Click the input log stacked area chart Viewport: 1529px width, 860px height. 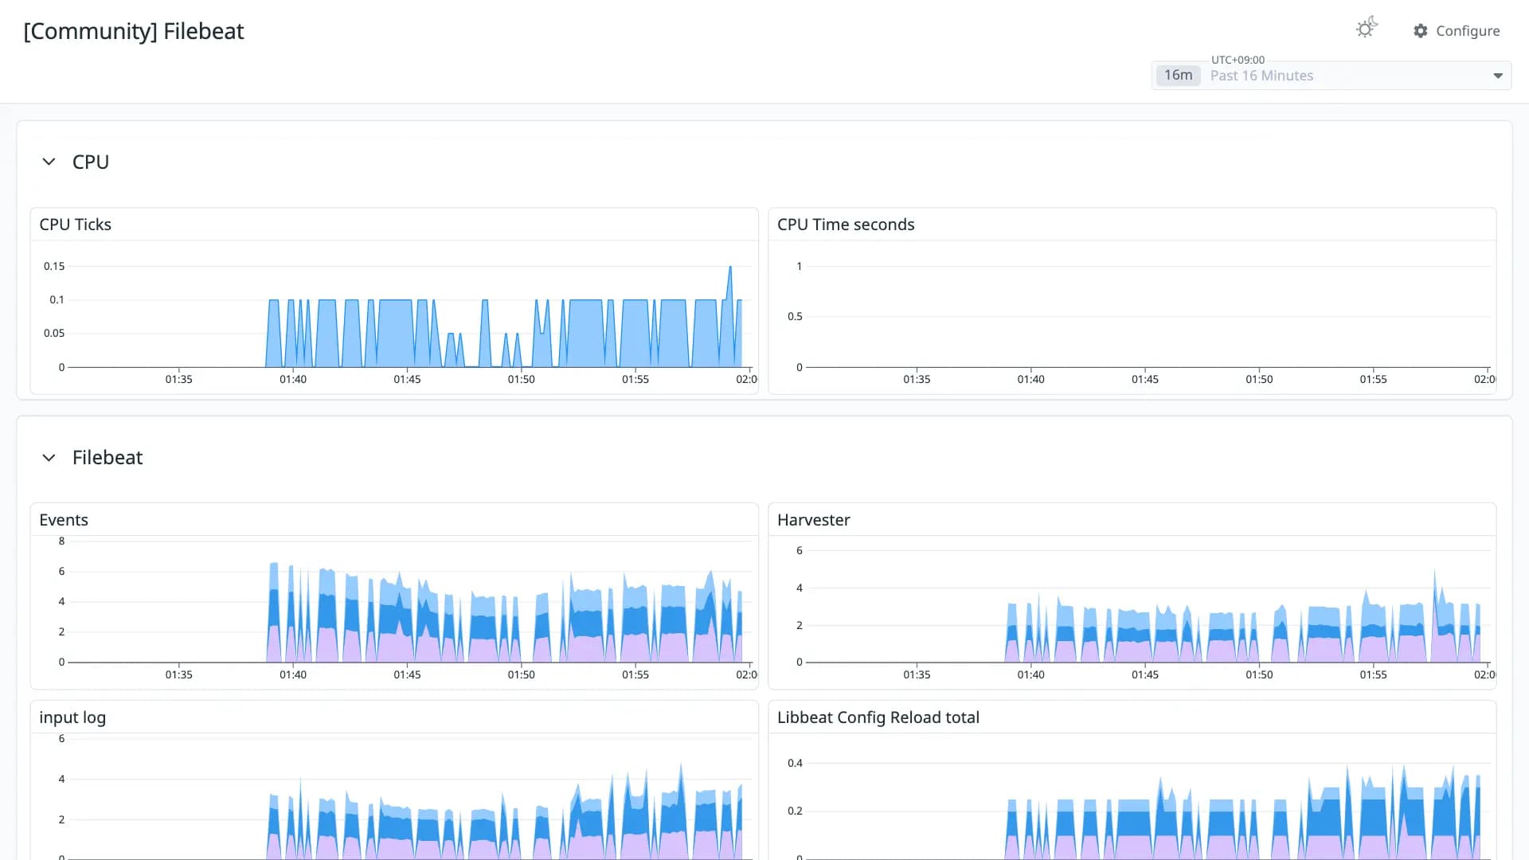click(x=410, y=799)
